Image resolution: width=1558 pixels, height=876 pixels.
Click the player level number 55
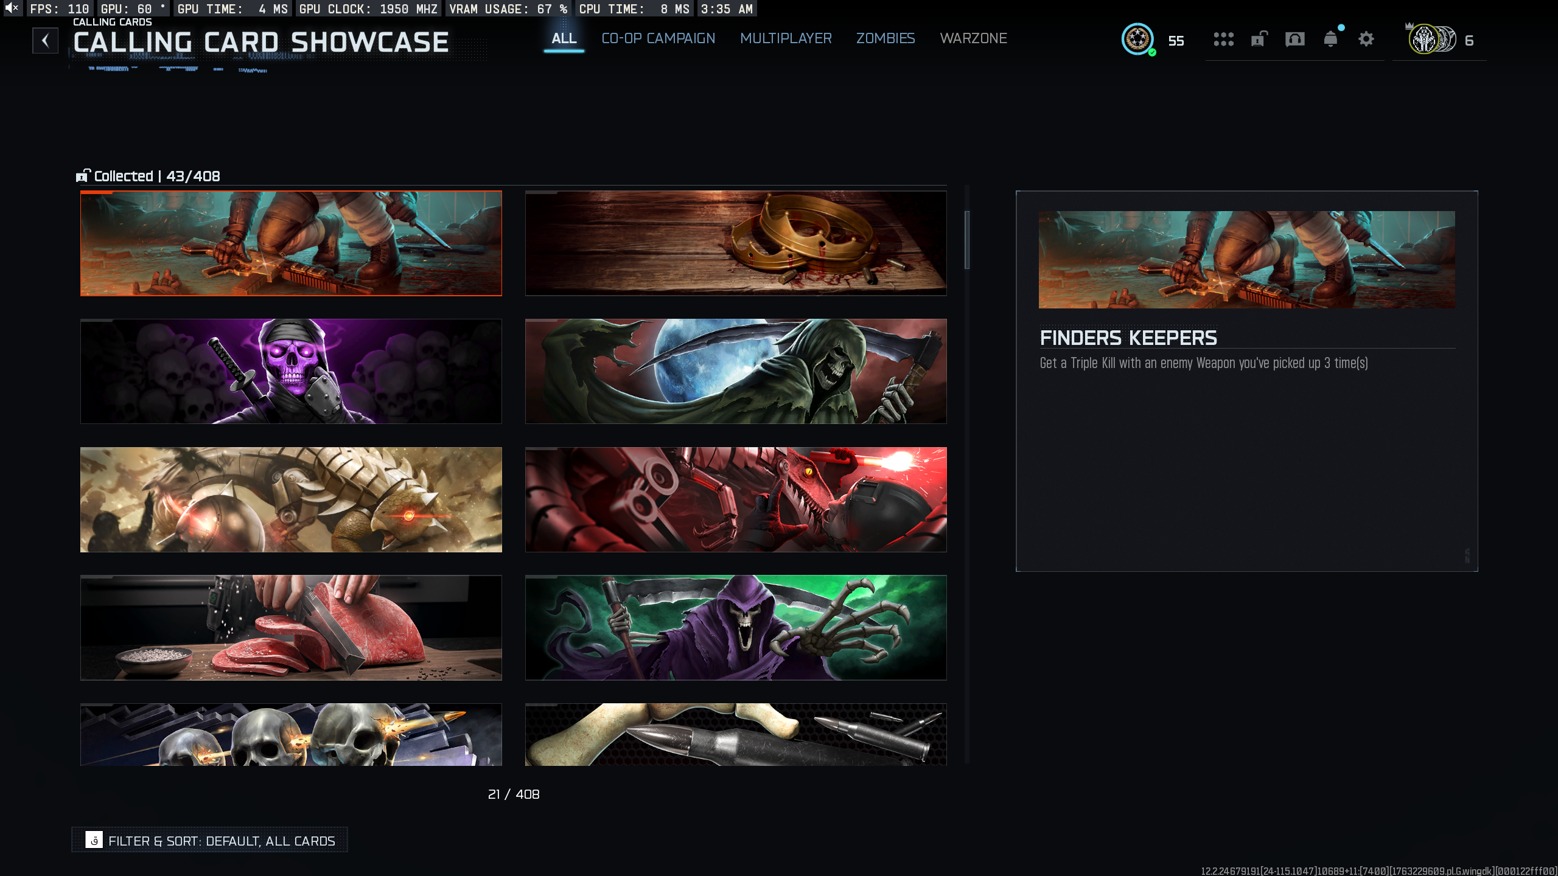(1176, 41)
